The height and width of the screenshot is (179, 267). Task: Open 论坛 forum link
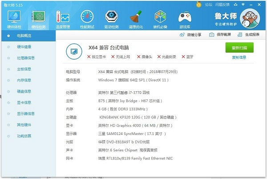(x=208, y=4)
